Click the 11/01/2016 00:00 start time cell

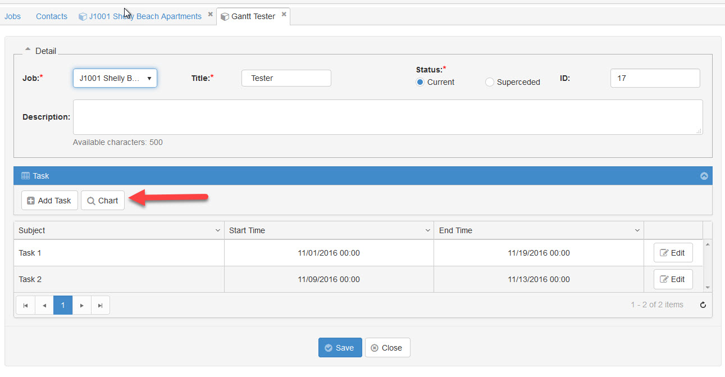click(329, 253)
